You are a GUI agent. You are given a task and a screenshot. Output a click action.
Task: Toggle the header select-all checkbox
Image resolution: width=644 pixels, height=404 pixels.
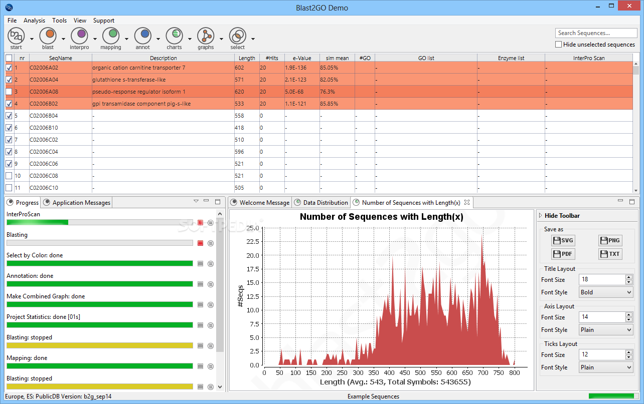click(9, 58)
